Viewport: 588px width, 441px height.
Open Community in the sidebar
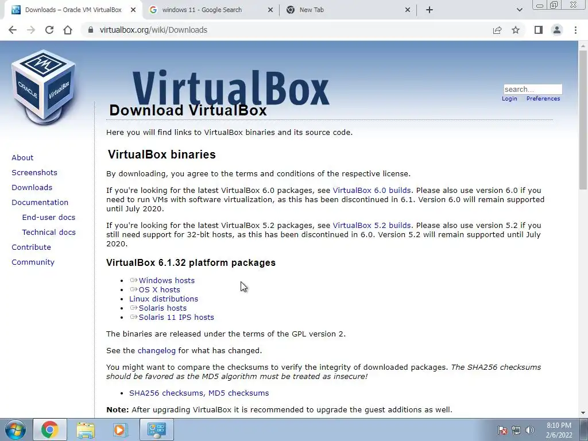click(x=33, y=262)
